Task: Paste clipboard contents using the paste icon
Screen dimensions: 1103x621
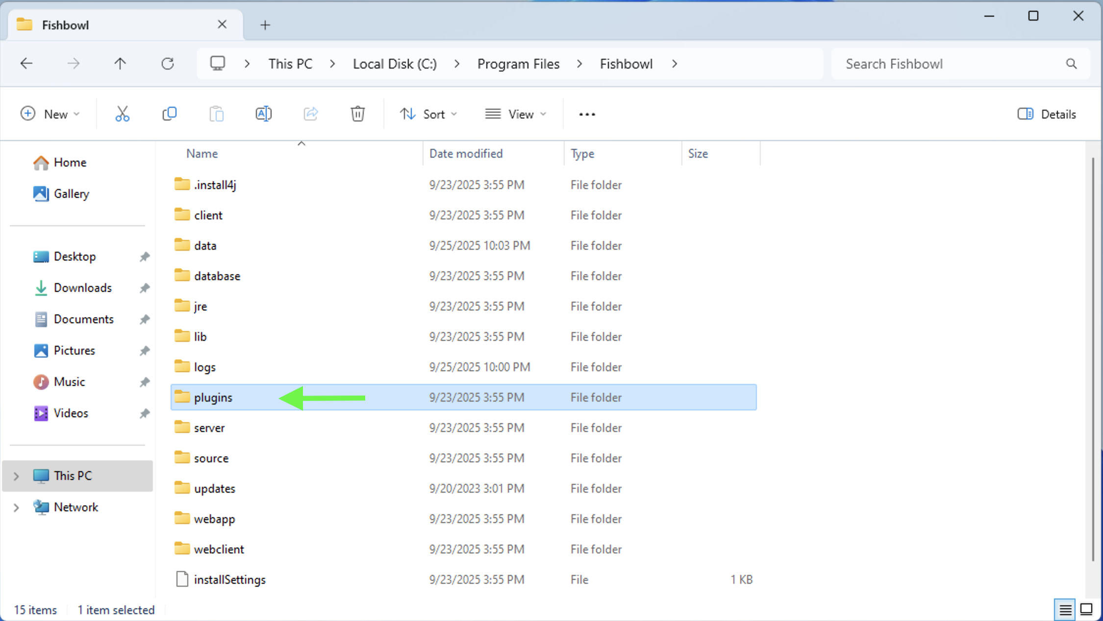Action: pyautogui.click(x=216, y=113)
